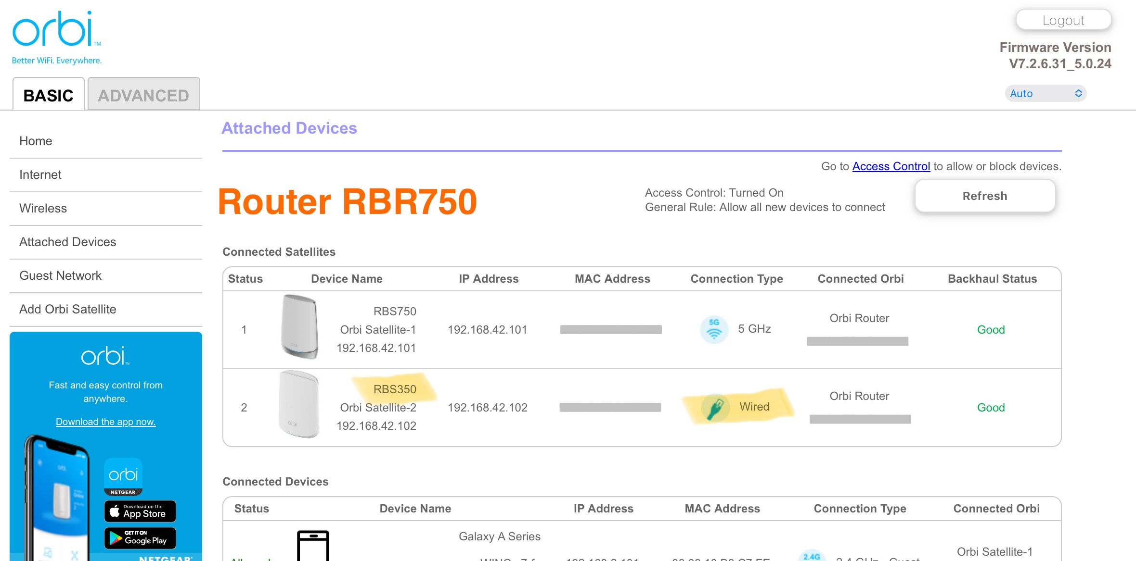Follow the Access Control link
This screenshot has height=561, width=1136.
coord(891,166)
